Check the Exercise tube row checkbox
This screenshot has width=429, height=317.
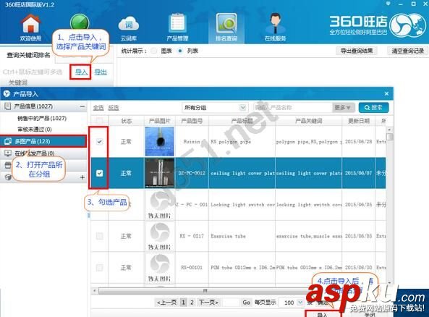pos(100,236)
